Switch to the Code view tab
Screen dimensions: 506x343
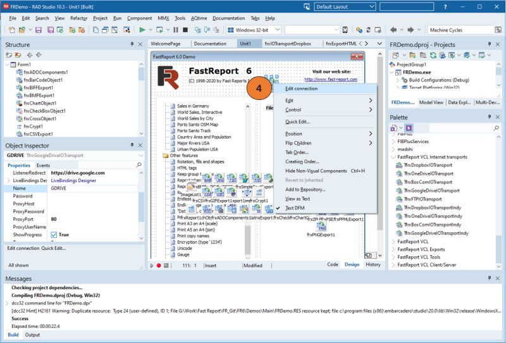click(x=333, y=265)
